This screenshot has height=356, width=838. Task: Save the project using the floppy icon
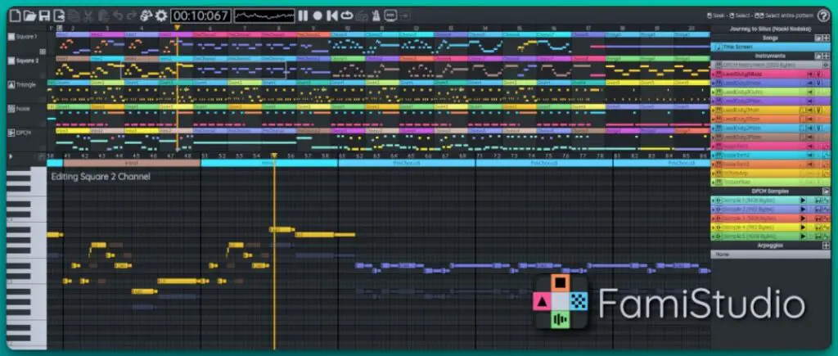[x=44, y=16]
